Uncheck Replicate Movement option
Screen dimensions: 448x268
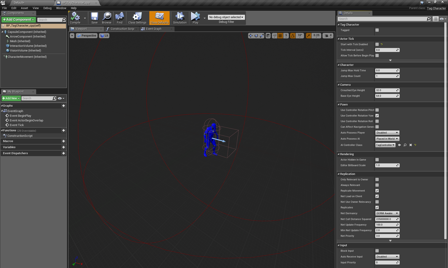point(377,191)
